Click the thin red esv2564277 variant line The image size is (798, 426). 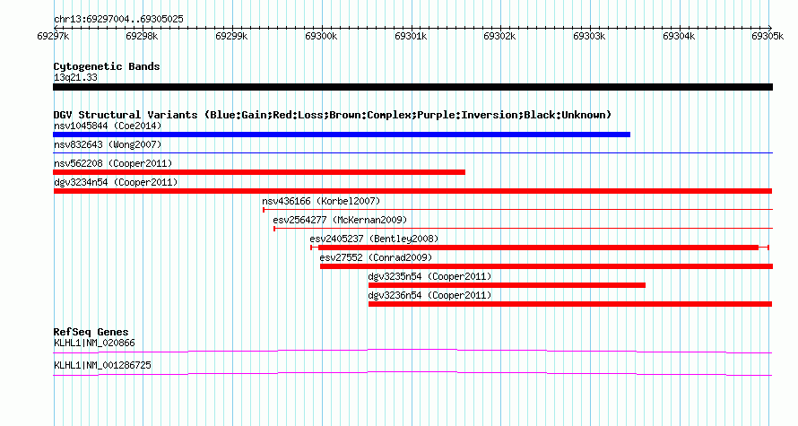coord(523,229)
